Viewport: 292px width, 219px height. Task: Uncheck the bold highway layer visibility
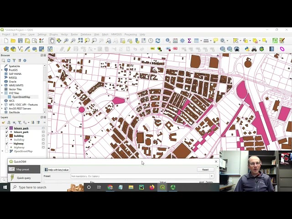(x=6, y=144)
